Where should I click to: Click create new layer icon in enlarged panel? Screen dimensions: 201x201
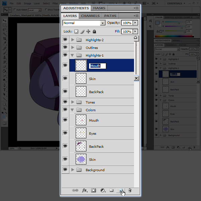coord(120,191)
